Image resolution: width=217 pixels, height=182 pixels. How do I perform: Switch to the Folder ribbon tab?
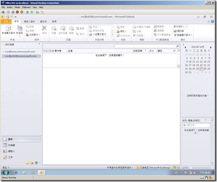pos(43,22)
